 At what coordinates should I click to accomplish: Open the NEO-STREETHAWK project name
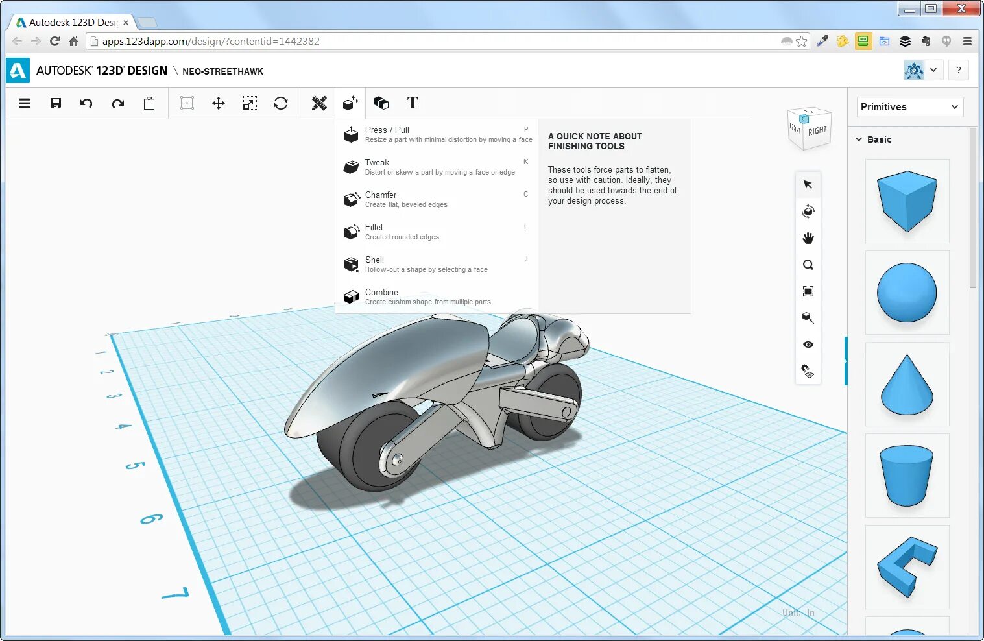click(222, 71)
